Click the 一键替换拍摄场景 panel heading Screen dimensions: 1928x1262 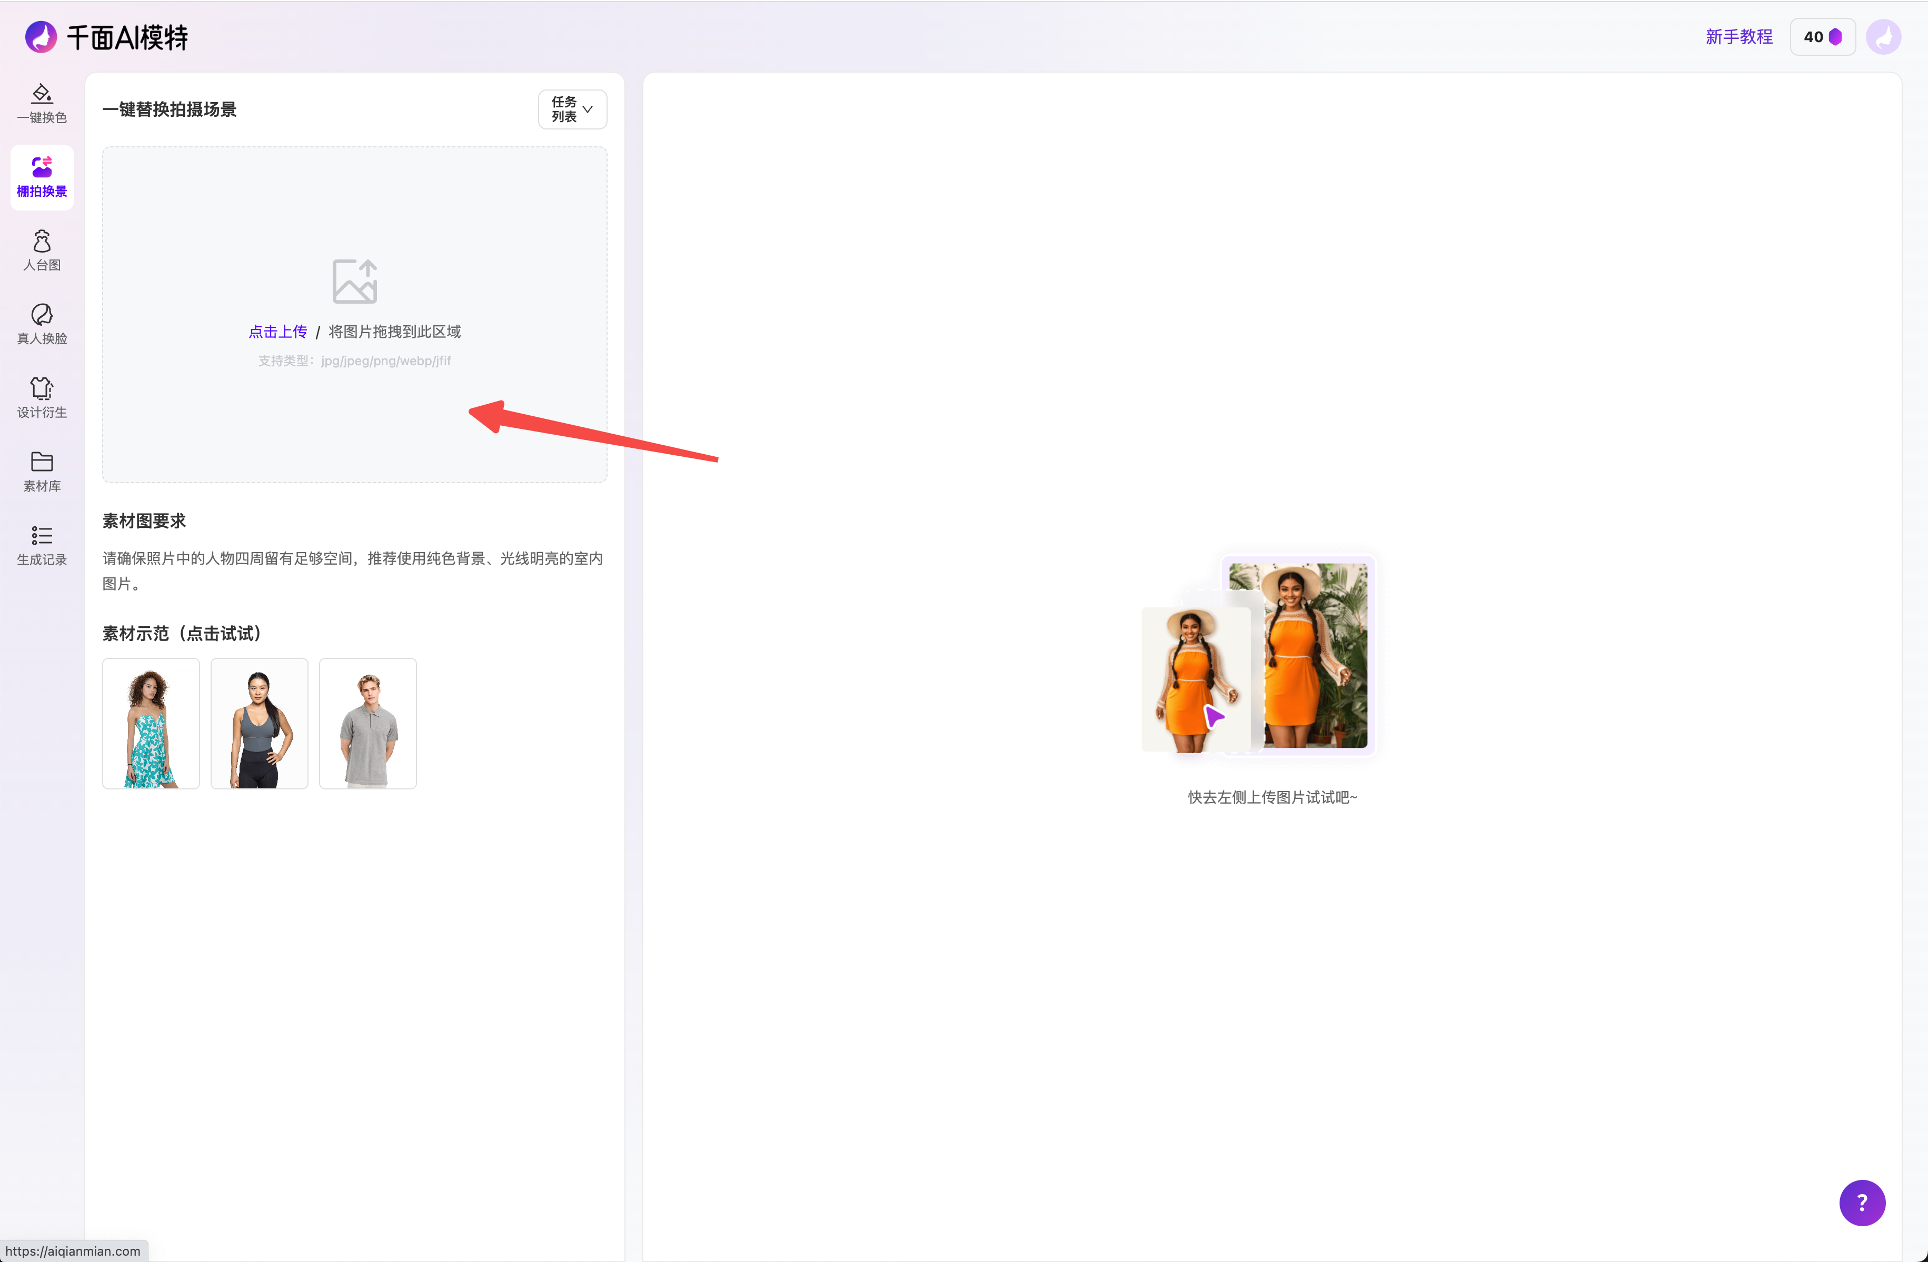(170, 109)
